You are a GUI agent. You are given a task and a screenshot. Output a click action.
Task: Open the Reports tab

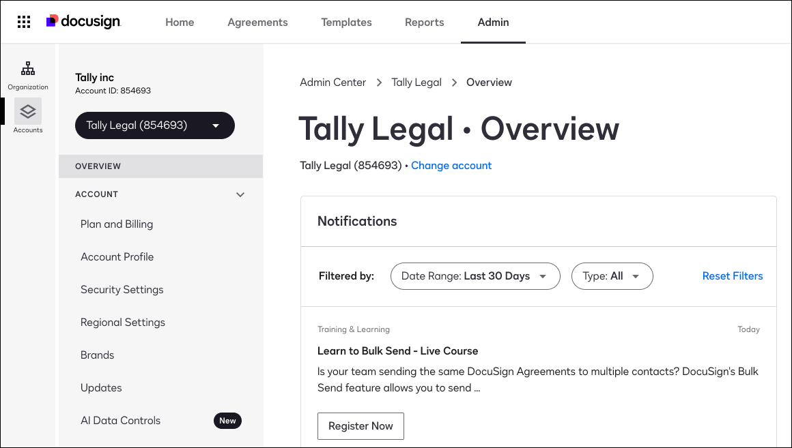(x=424, y=22)
